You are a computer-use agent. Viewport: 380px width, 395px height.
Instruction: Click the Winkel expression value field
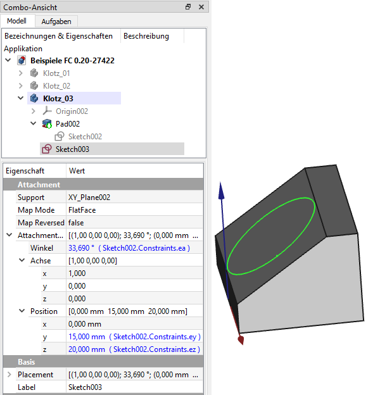[x=134, y=248]
